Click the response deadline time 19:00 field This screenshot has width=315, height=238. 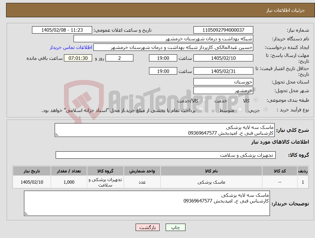point(163,58)
